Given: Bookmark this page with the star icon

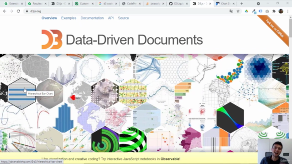Looking at the screenshot, I should pos(238,11).
